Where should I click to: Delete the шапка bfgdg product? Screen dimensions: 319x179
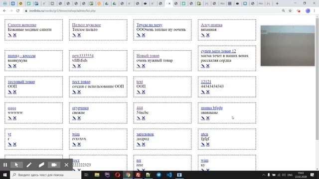click(208, 118)
